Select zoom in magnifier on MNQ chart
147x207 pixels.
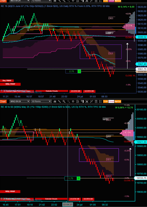[64, 101]
